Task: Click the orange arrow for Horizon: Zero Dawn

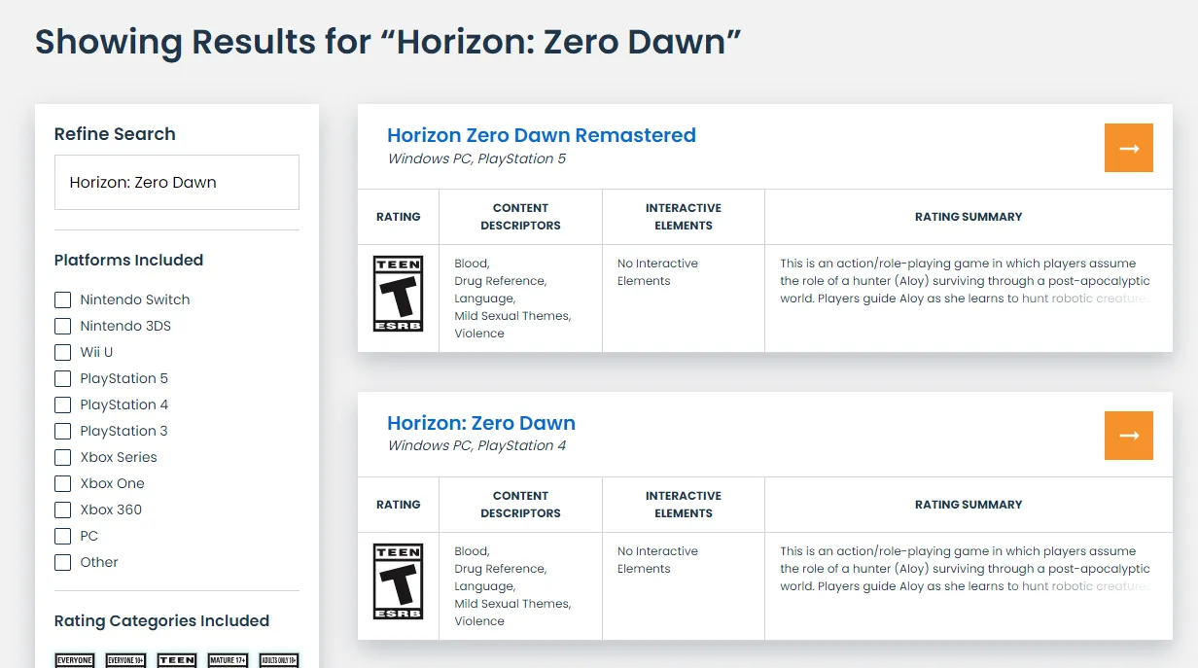Action: coord(1128,437)
